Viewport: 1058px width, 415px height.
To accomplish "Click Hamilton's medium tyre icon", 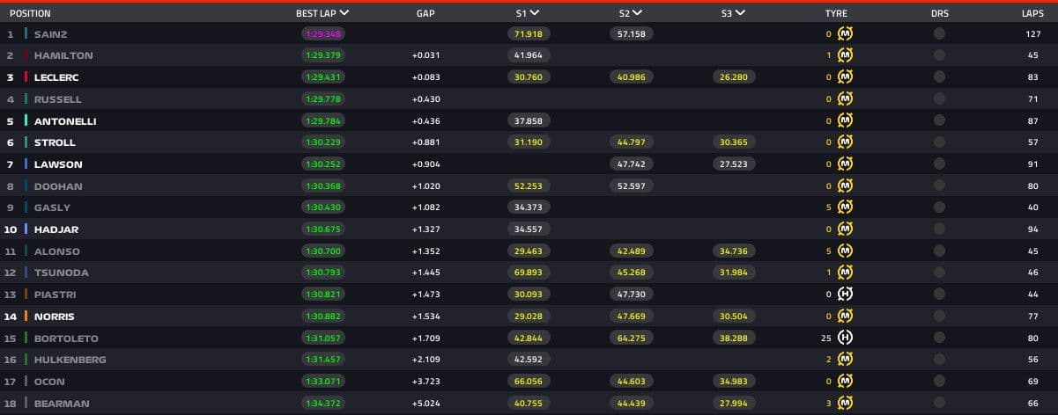I will coord(845,55).
